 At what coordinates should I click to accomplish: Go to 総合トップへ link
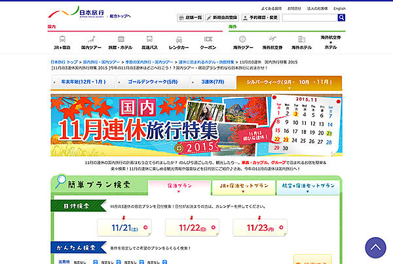[x=120, y=16]
